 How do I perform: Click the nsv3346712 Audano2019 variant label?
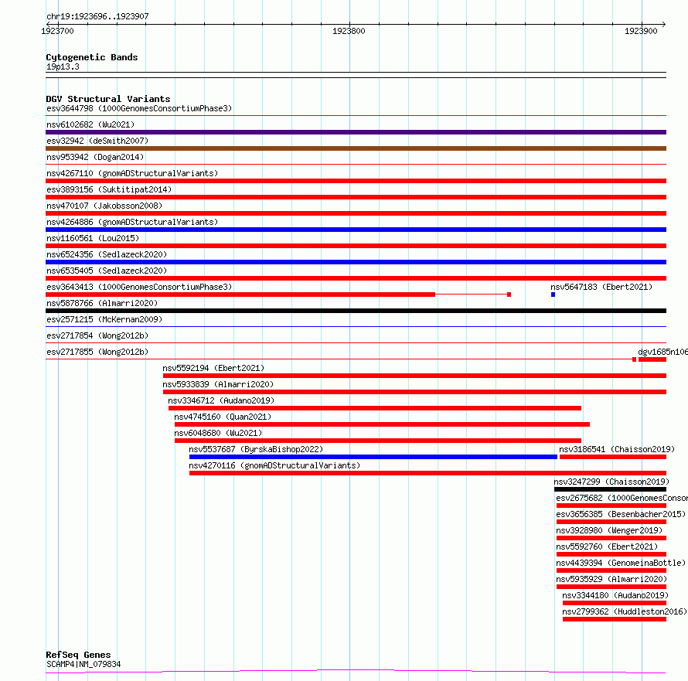[221, 400]
